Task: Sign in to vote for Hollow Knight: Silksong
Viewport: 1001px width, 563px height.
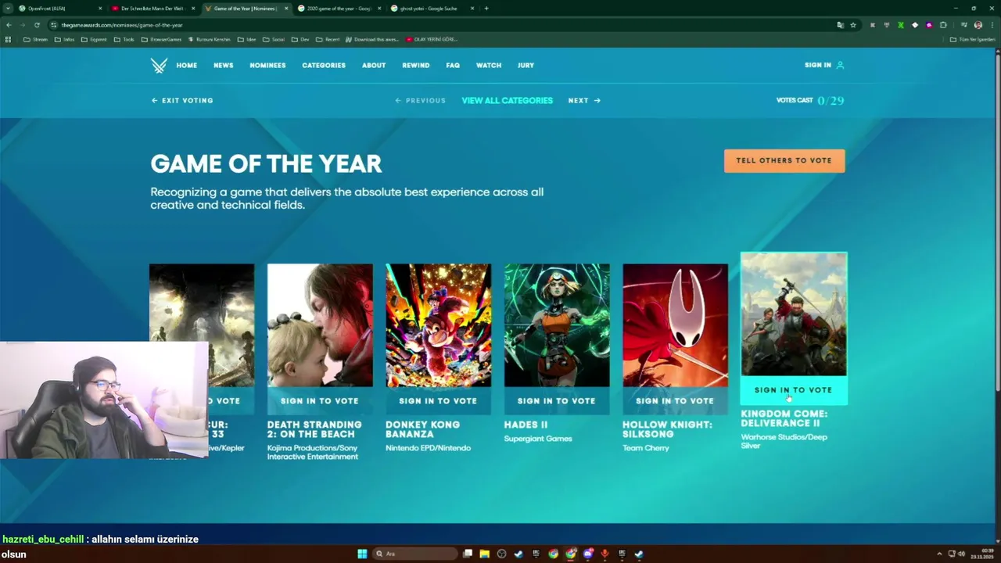Action: click(x=675, y=401)
